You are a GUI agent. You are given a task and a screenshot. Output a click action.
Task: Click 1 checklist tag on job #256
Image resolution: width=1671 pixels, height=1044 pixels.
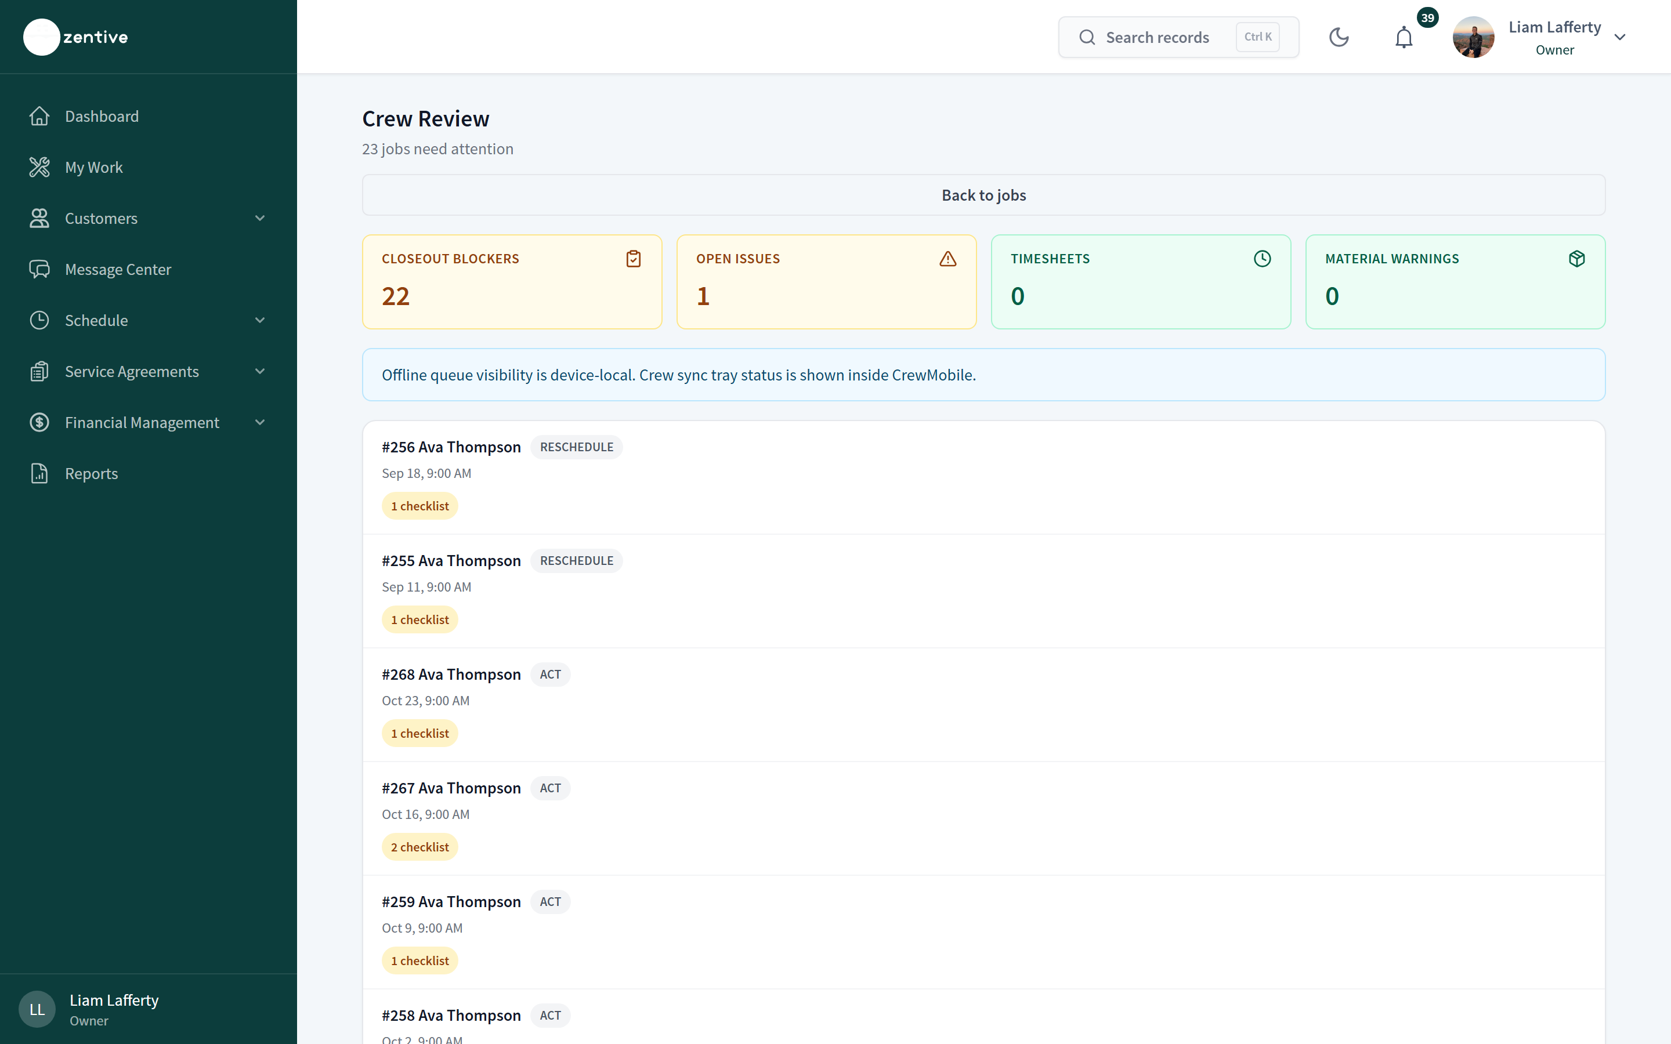coord(420,505)
